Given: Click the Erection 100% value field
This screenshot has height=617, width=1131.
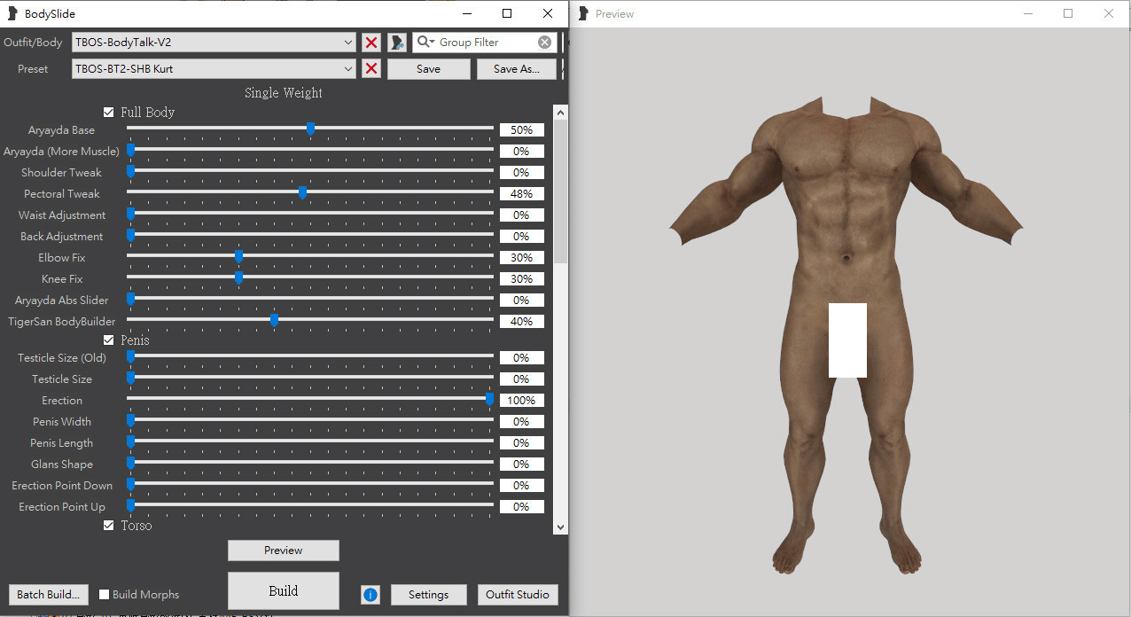Looking at the screenshot, I should pyautogui.click(x=521, y=401).
